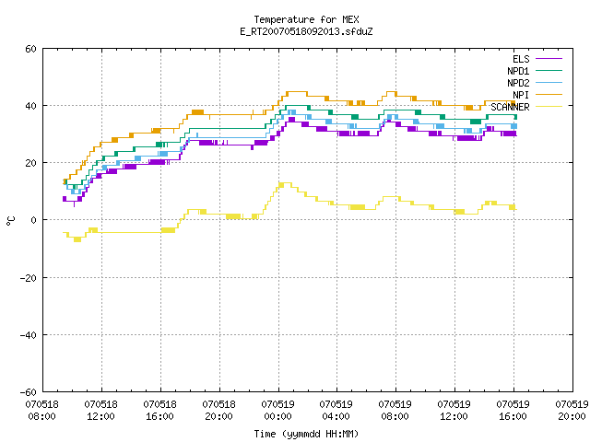The width and height of the screenshot is (590, 442).
Task: Click the orange NPI legend line sample
Action: click(x=549, y=95)
